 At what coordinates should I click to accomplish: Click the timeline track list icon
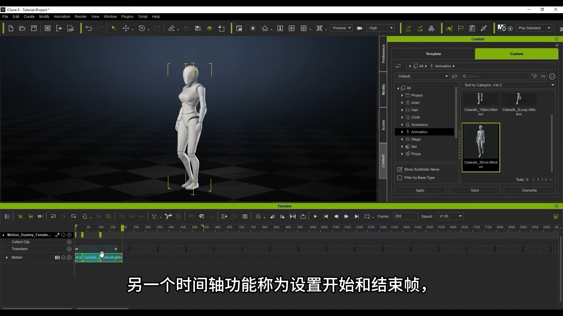[x=8, y=217]
